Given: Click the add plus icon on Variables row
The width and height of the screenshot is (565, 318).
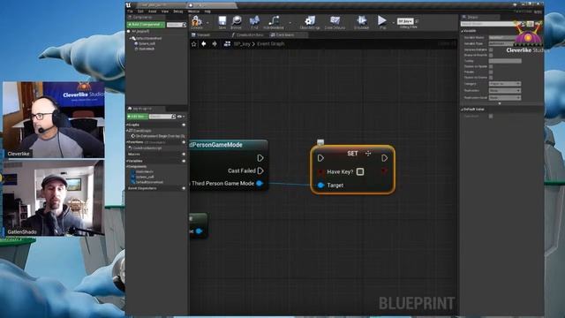Looking at the screenshot, I should click(x=184, y=161).
